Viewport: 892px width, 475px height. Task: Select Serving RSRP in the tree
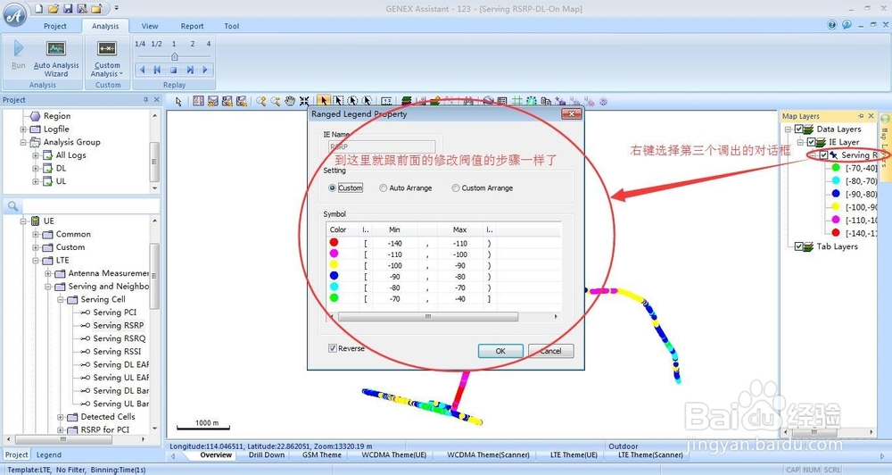point(119,326)
